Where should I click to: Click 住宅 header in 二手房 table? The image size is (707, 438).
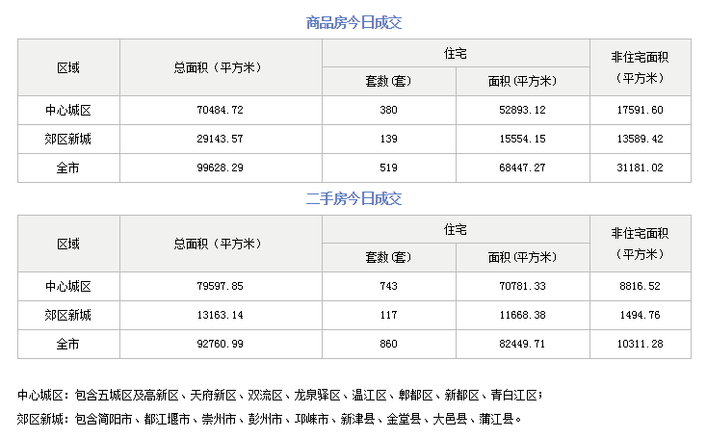456,230
